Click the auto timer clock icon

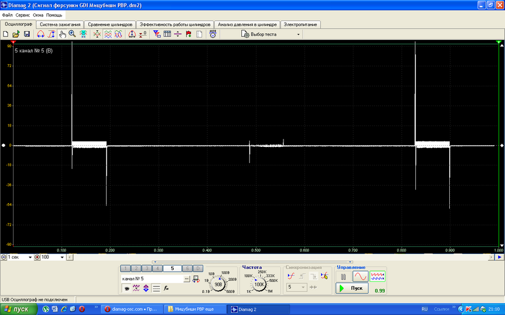pyautogui.click(x=212, y=34)
